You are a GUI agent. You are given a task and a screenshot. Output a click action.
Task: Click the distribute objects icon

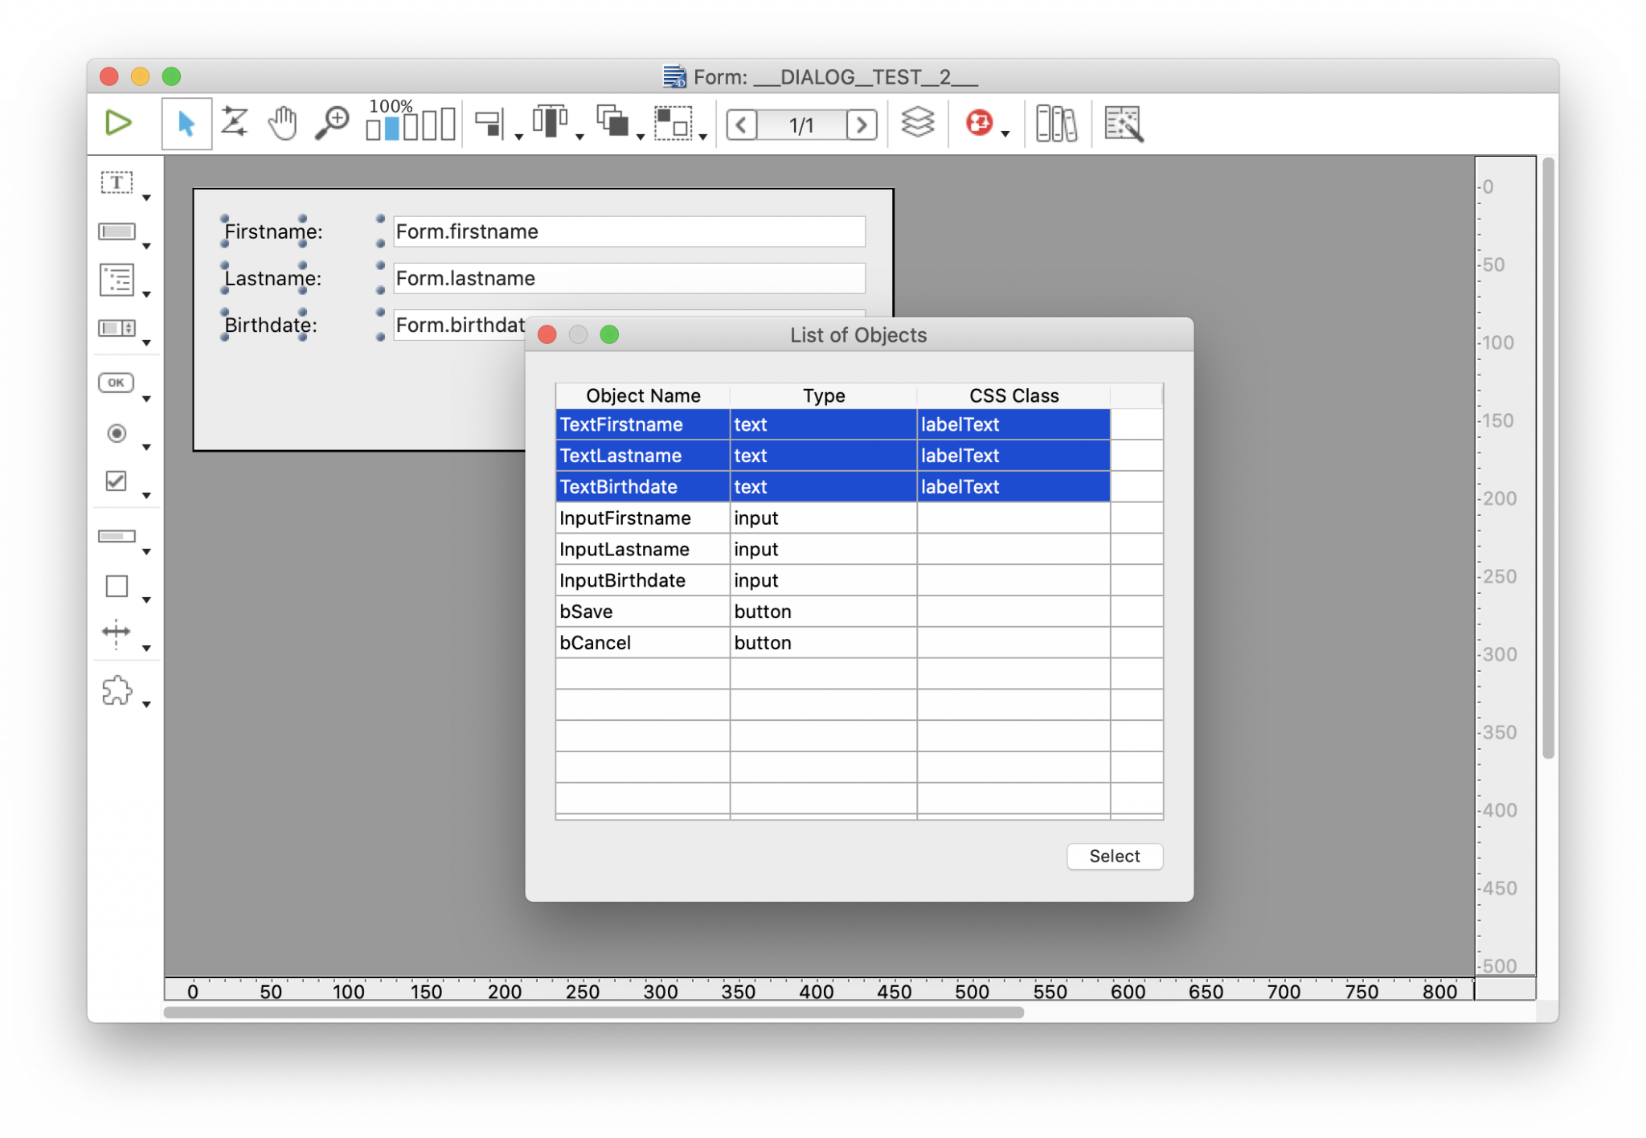coord(550,122)
